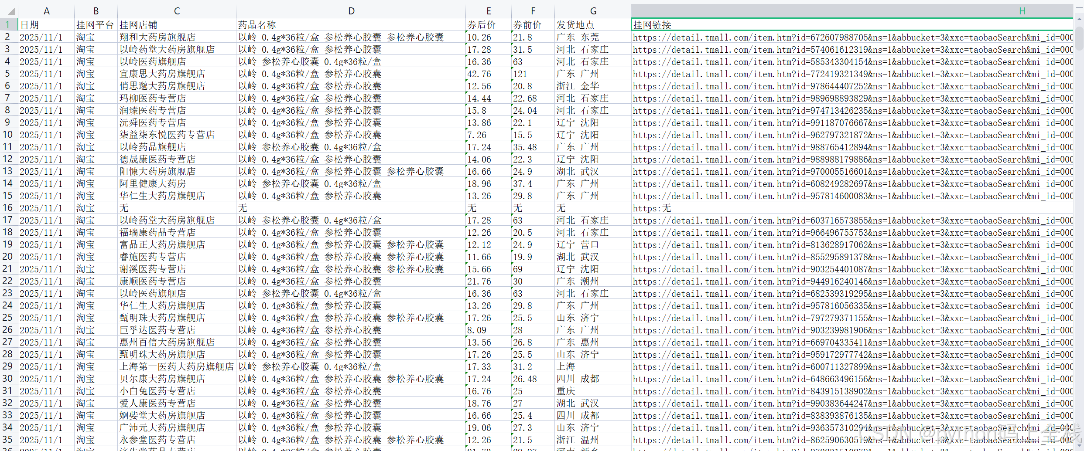
Task: Select the highlighted column H header
Action: pyautogui.click(x=852, y=11)
